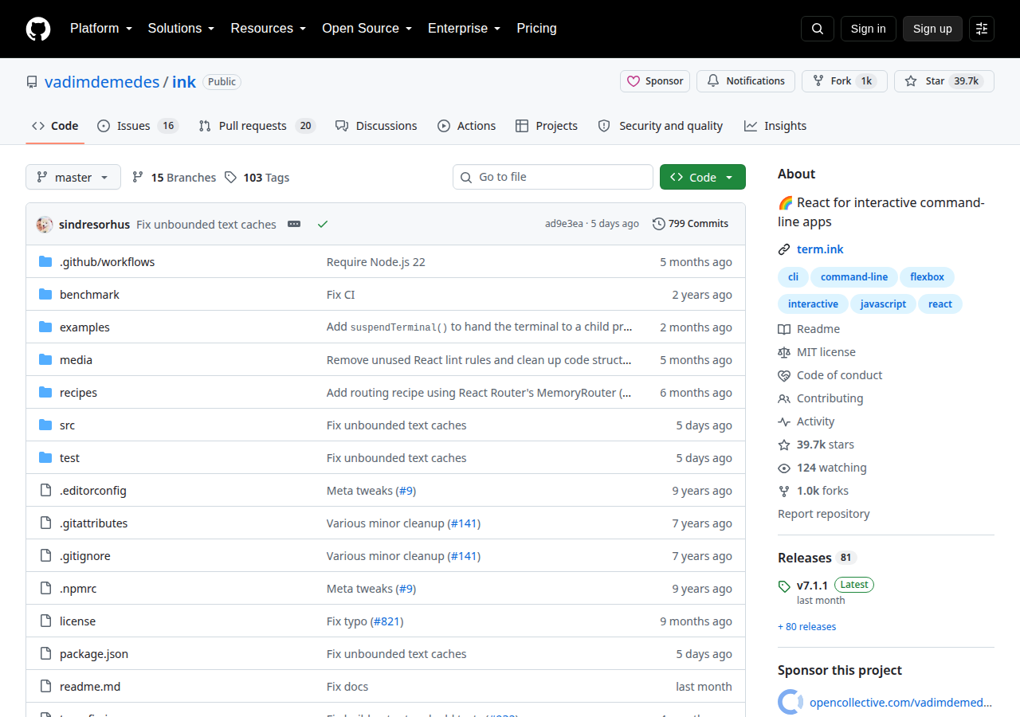The image size is (1020, 717).
Task: Click the GitHub logo icon
Action: [38, 29]
